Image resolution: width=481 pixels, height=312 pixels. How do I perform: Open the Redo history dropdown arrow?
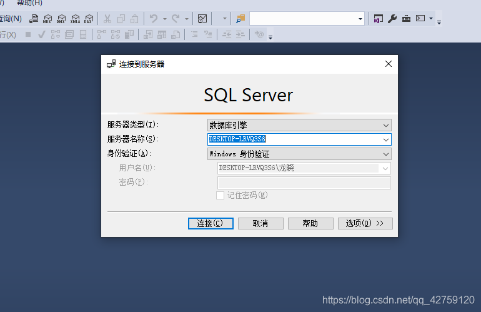187,19
